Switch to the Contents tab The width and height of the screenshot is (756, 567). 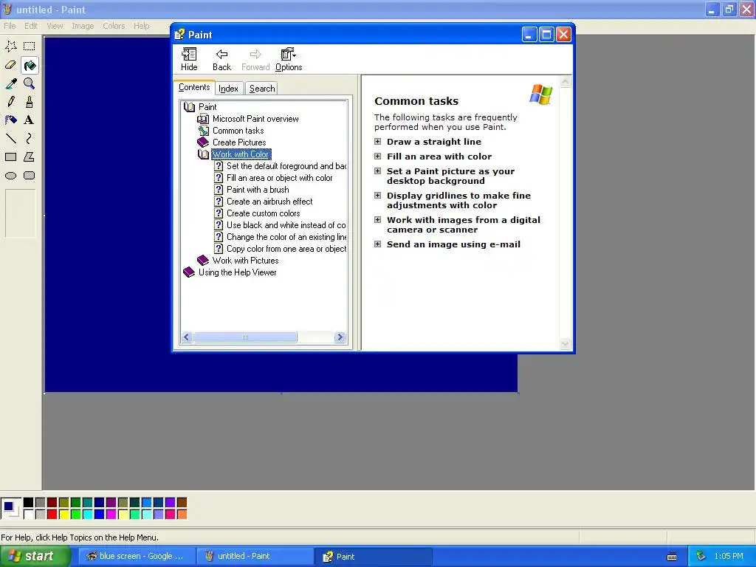coord(194,87)
